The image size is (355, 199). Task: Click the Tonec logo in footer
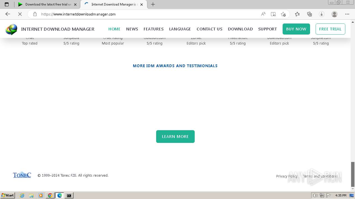pos(22,175)
